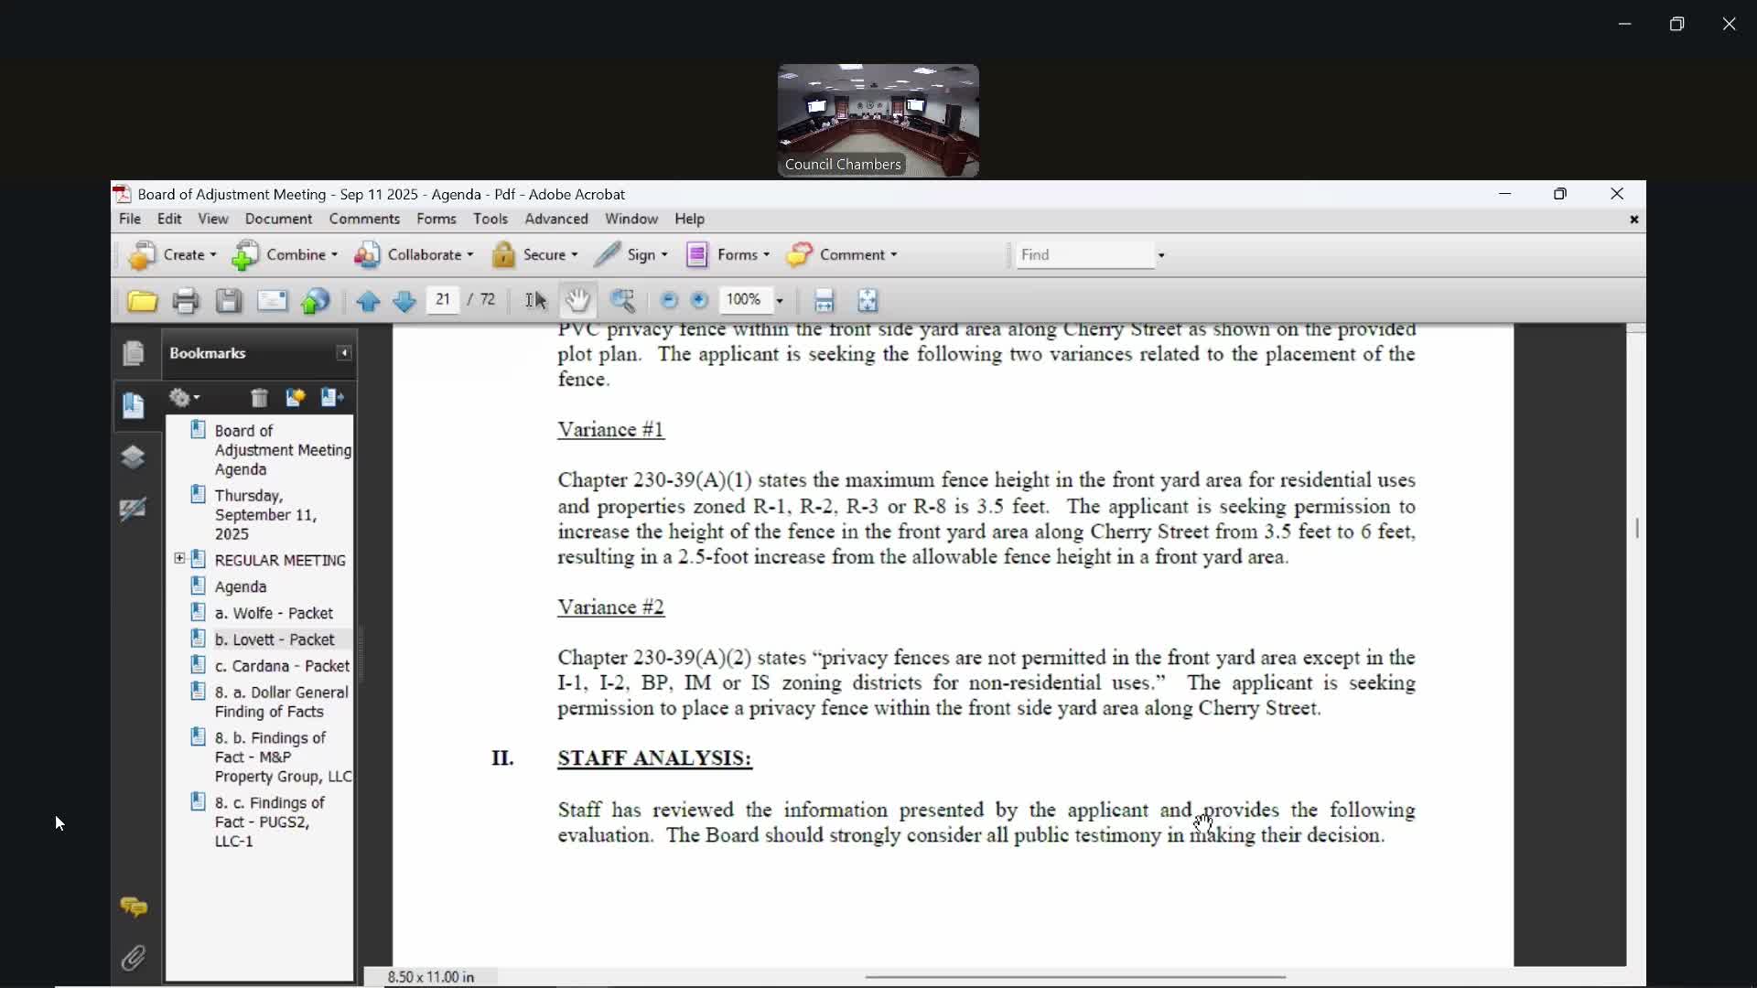Screen dimensions: 1757x988
Task: Click the Combine button
Action: click(x=285, y=255)
